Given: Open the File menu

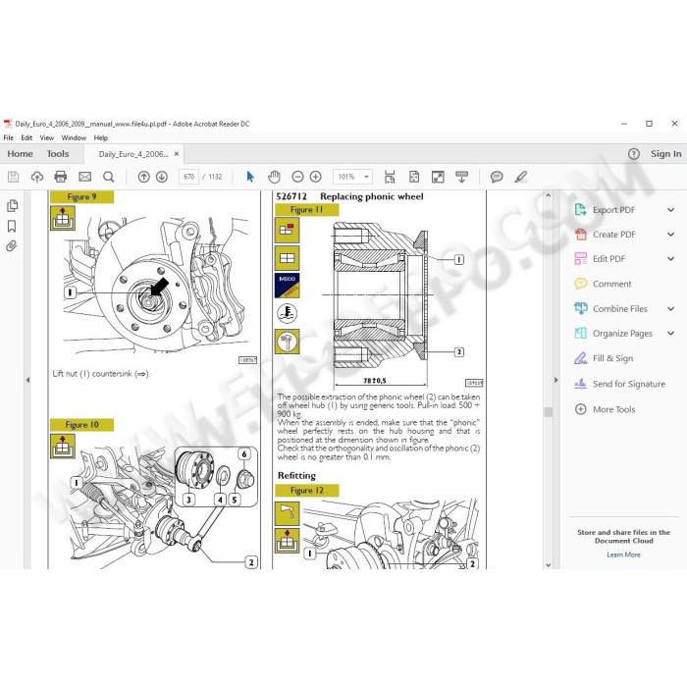Looking at the screenshot, I should point(8,137).
